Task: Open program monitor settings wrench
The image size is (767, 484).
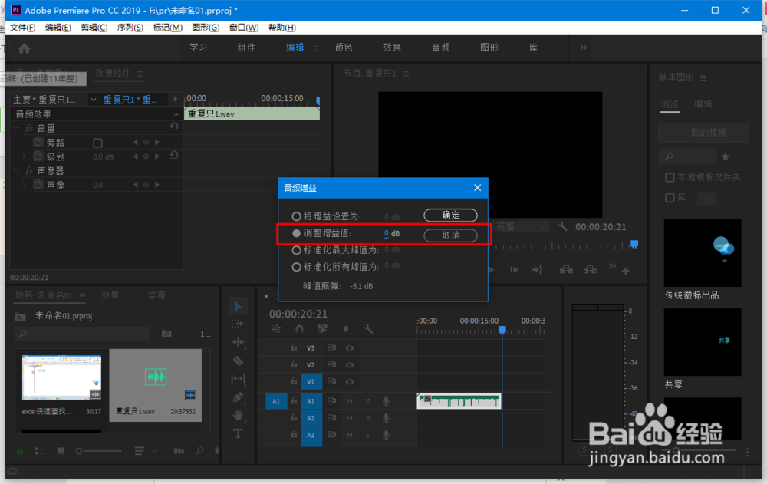Action: coord(562,226)
